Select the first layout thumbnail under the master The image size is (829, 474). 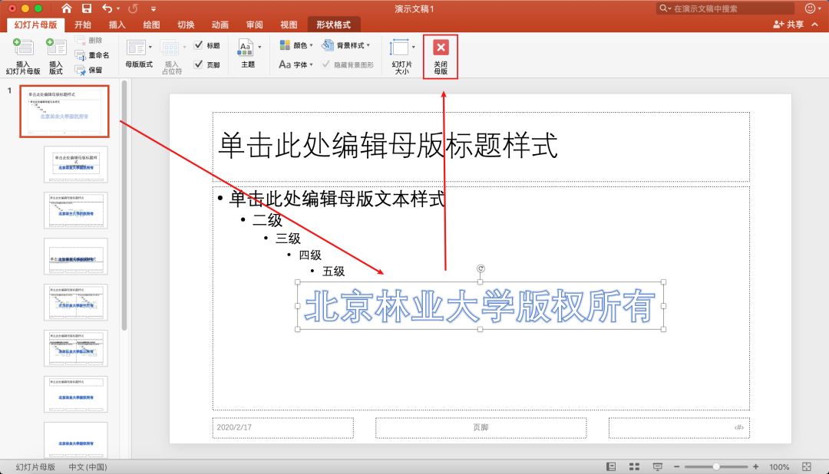click(75, 165)
